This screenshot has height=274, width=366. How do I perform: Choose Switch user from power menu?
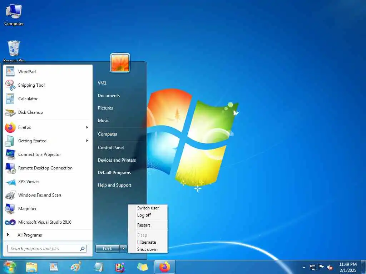point(148,208)
